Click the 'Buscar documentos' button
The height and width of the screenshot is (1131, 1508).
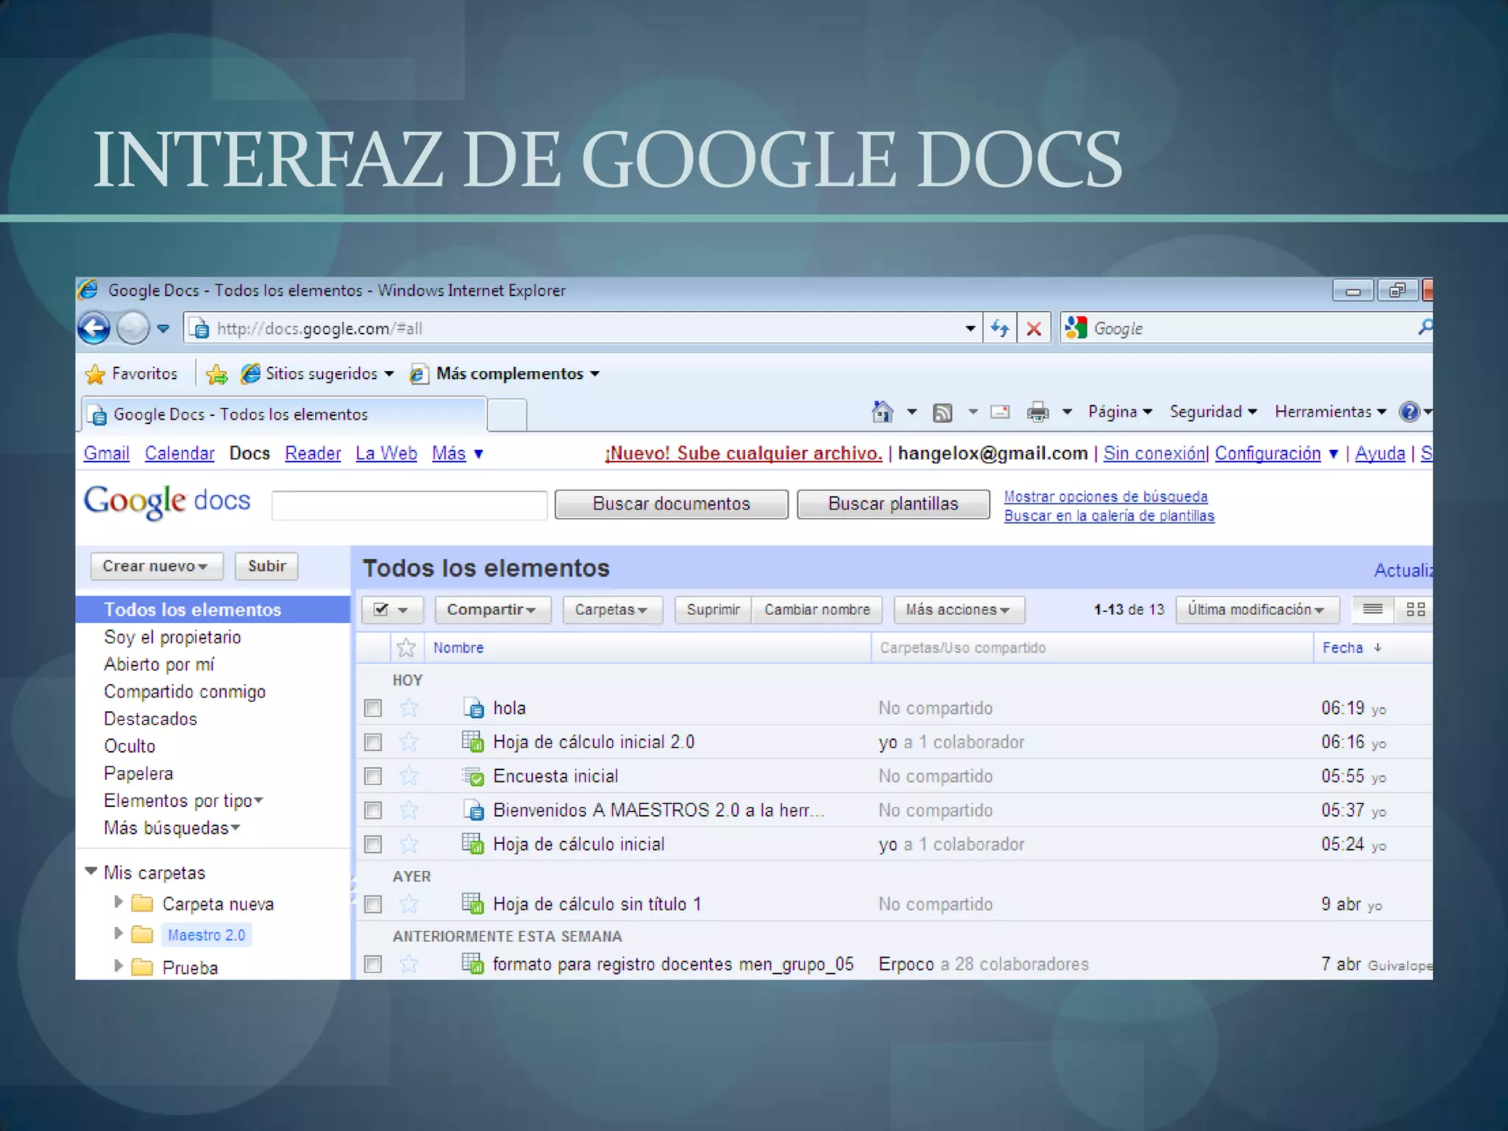pyautogui.click(x=672, y=504)
